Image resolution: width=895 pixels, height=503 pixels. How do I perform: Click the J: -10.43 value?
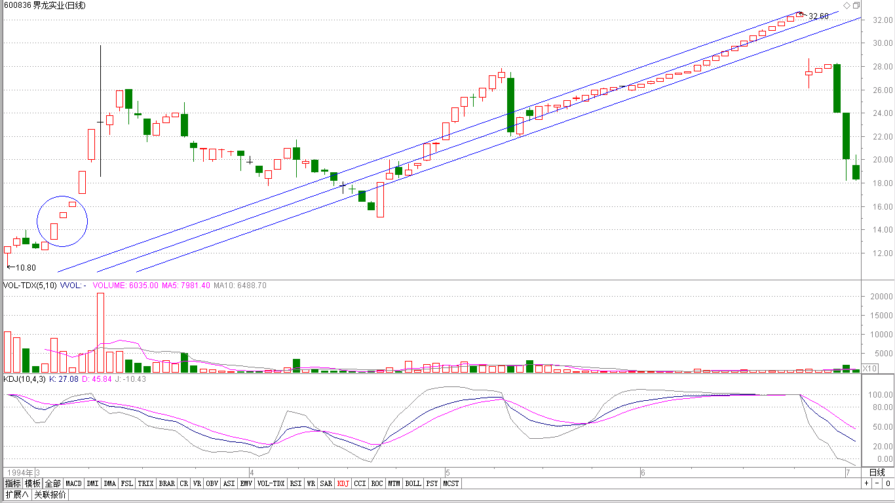130,379
